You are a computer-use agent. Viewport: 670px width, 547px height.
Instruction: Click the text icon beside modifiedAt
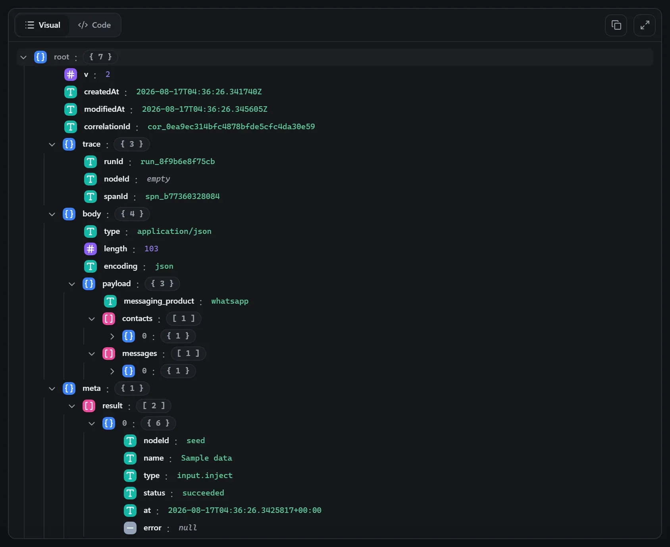coord(71,109)
